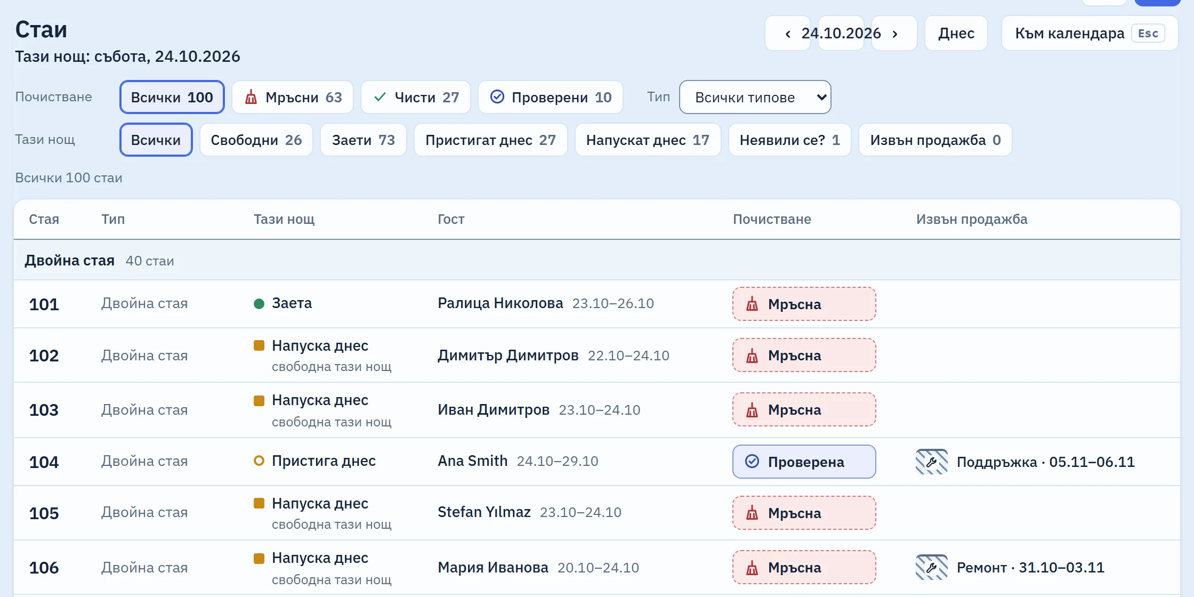Show Извън продажба 0 filter

point(935,140)
